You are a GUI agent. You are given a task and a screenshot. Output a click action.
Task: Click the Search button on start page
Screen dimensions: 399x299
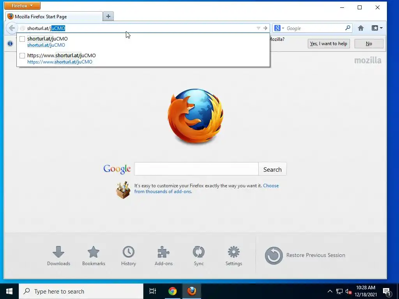pyautogui.click(x=272, y=169)
